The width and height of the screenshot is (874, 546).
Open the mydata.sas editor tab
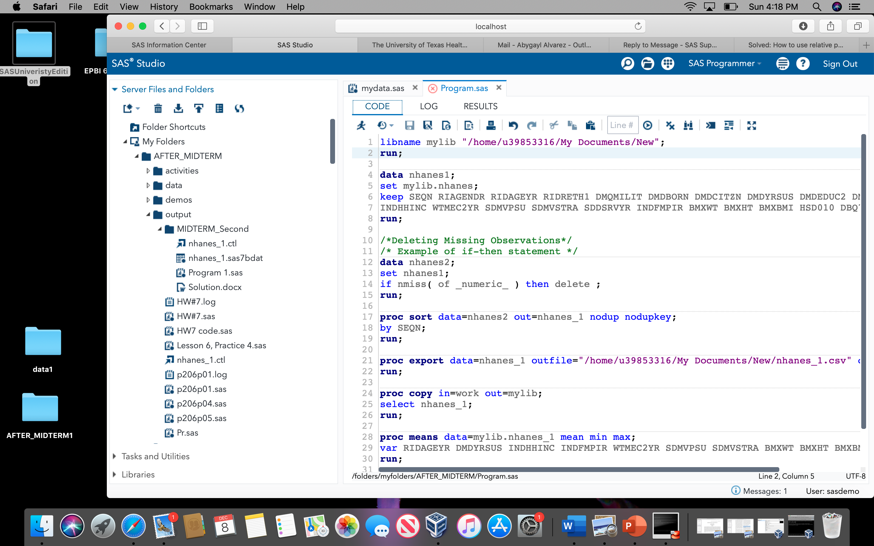click(382, 88)
